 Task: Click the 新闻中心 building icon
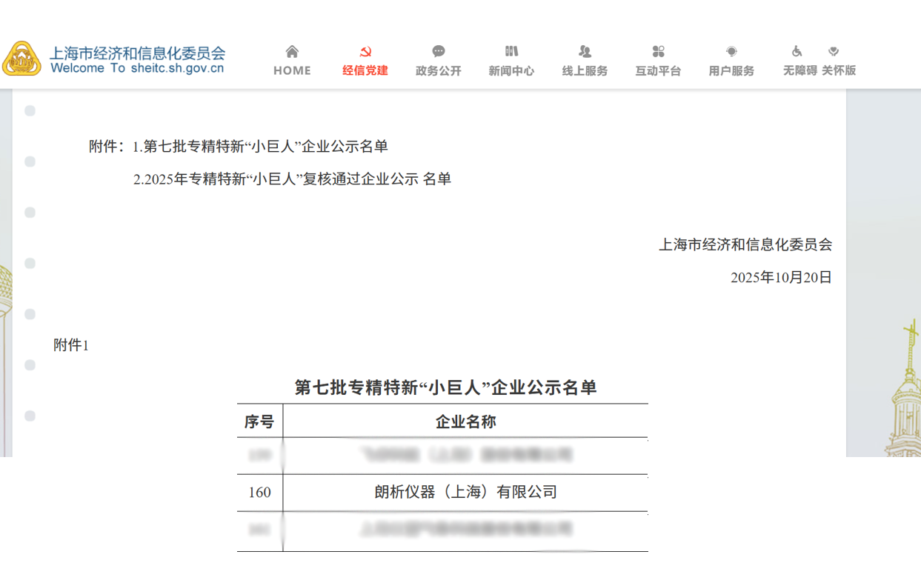point(511,50)
